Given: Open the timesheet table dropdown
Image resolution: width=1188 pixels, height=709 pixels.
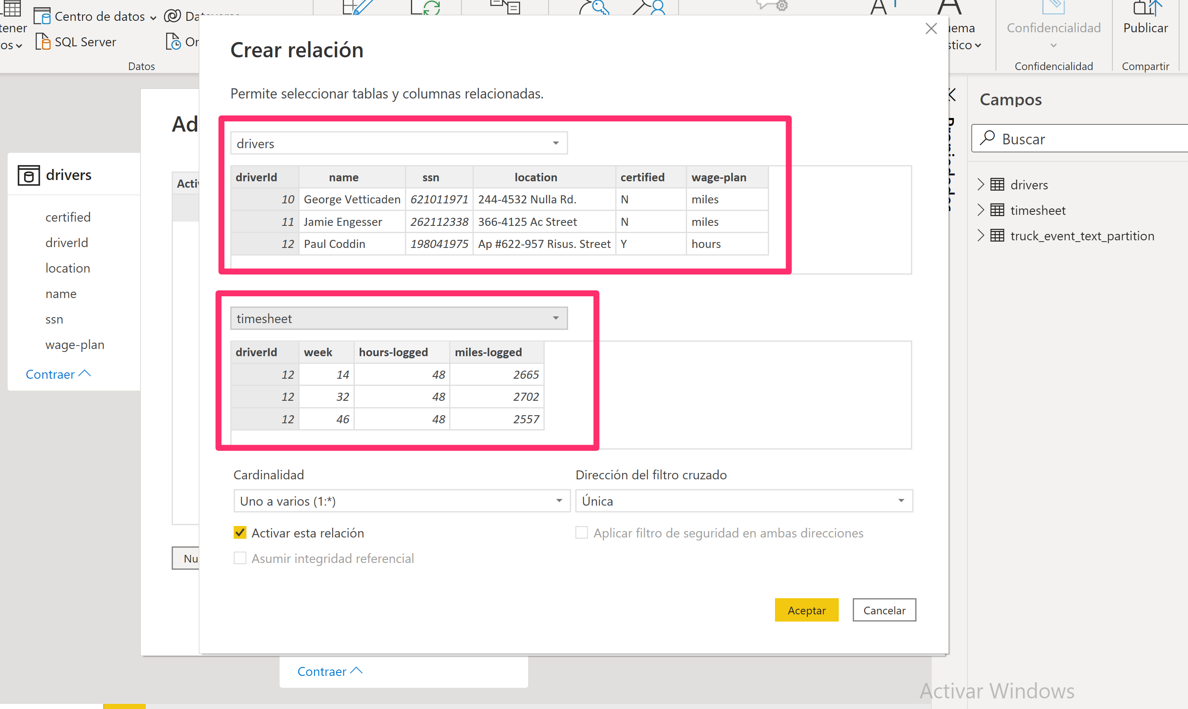Looking at the screenshot, I should (x=399, y=318).
